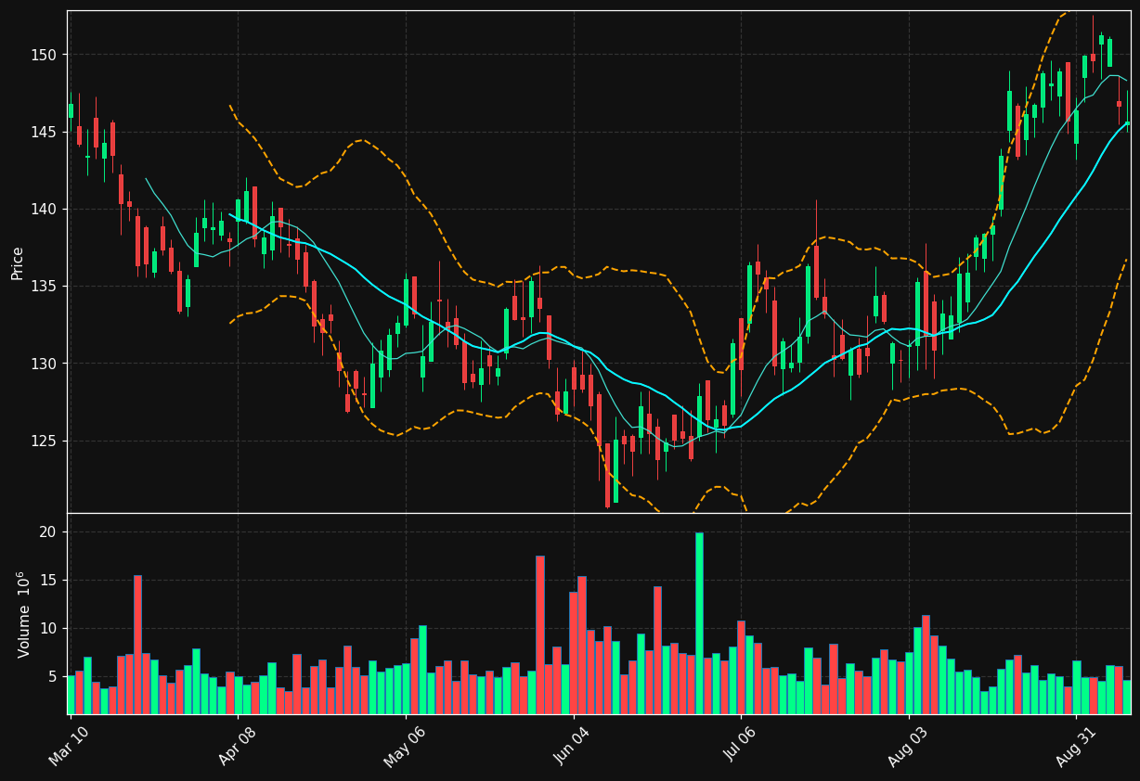This screenshot has width=1140, height=781.
Task: Click the 15 volume tick label
Action: (47, 581)
